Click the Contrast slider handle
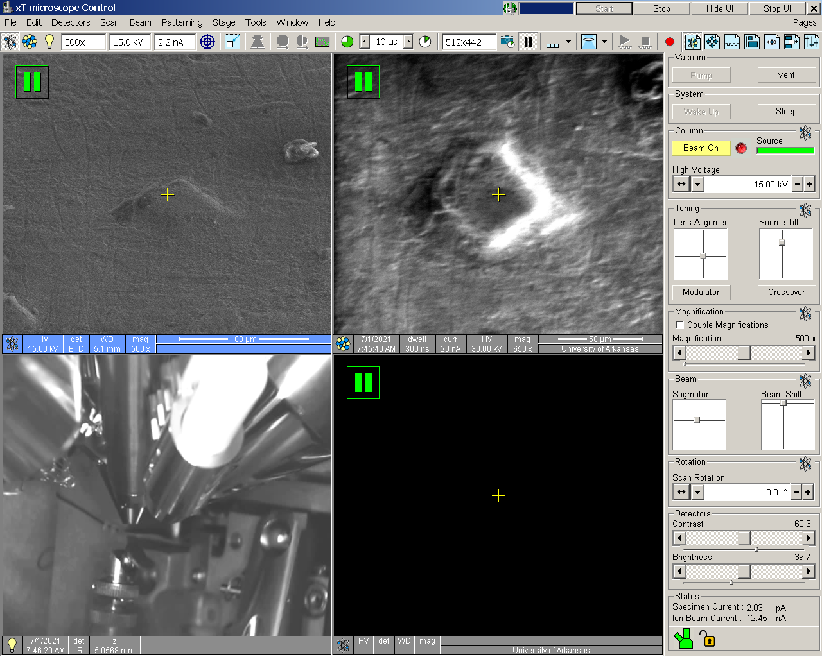 [744, 538]
